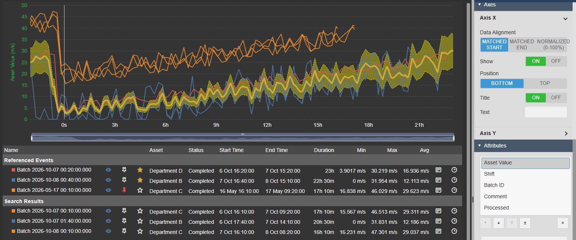Image resolution: width=576 pixels, height=240 pixels.
Task: Click clock icon for Batch 2026-10-07 00:10:00.000
Action: point(454,211)
